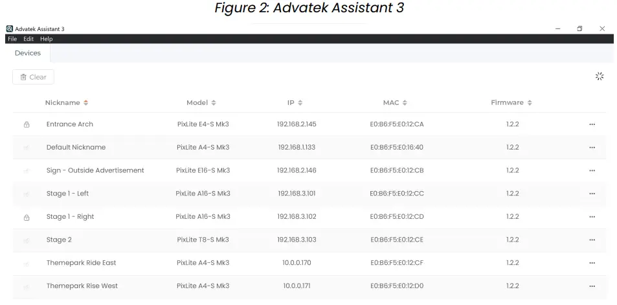The width and height of the screenshot is (617, 305).
Task: Show more options for Themepark Ride East
Action: [592, 263]
